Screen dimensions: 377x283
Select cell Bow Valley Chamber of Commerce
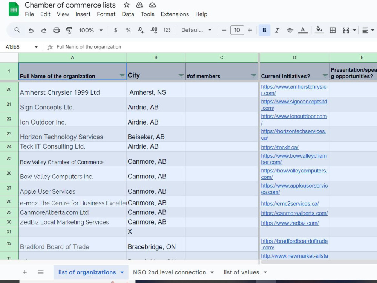coord(72,159)
